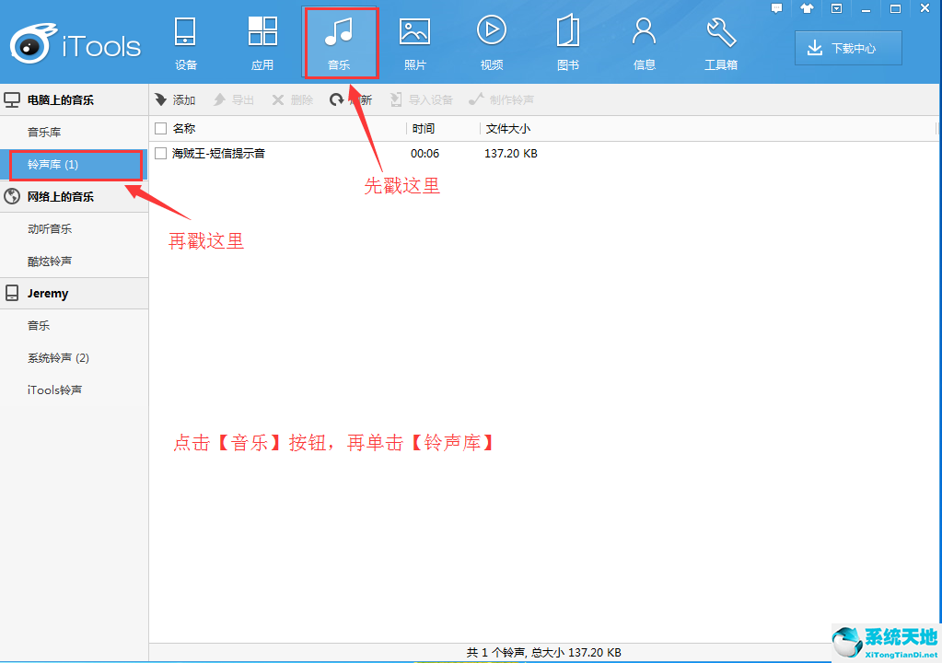Refresh the ringtone list with 刷新
Viewport: 942px width, 663px height.
[x=351, y=99]
